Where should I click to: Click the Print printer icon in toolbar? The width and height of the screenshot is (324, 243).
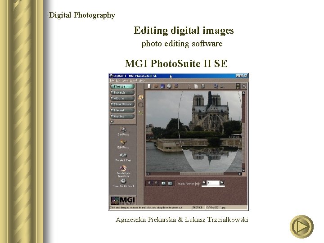coord(169,86)
